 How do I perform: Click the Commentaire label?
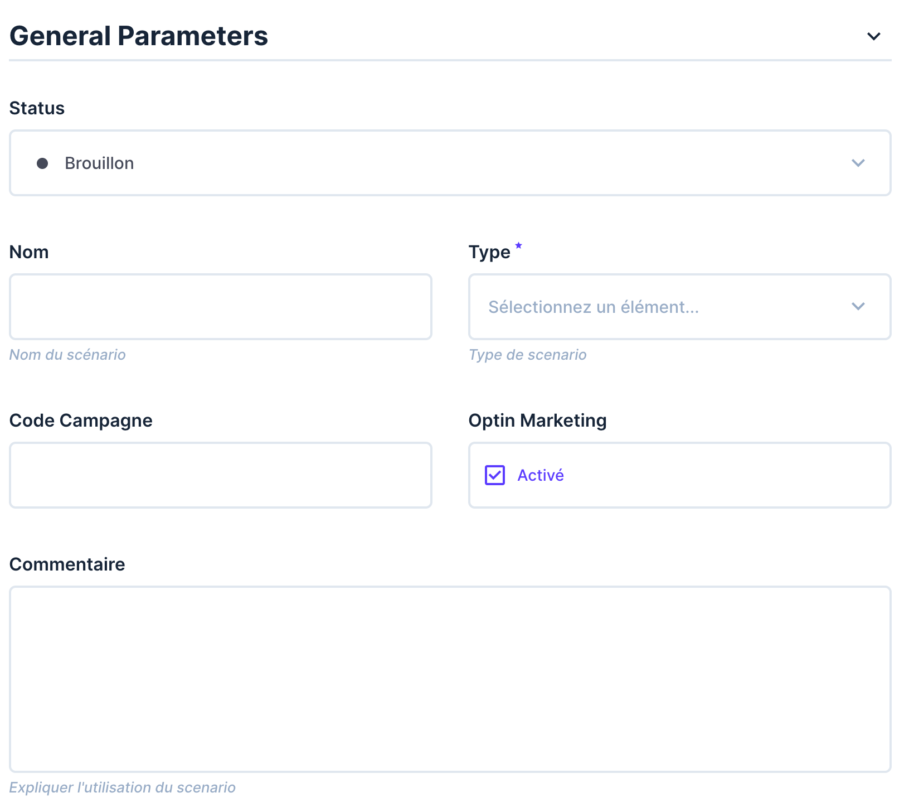pyautogui.click(x=67, y=564)
